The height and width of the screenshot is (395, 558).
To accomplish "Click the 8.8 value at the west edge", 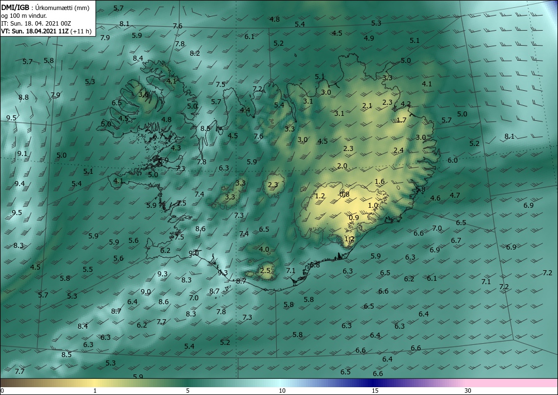I will click(x=23, y=97).
